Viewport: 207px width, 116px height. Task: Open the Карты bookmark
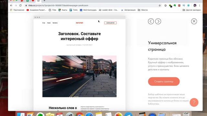coord(63,10)
